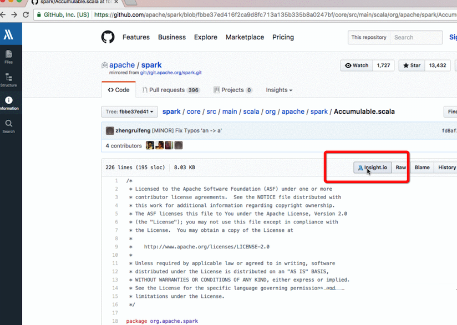Go to apache folder in breadcrumb

click(x=293, y=111)
